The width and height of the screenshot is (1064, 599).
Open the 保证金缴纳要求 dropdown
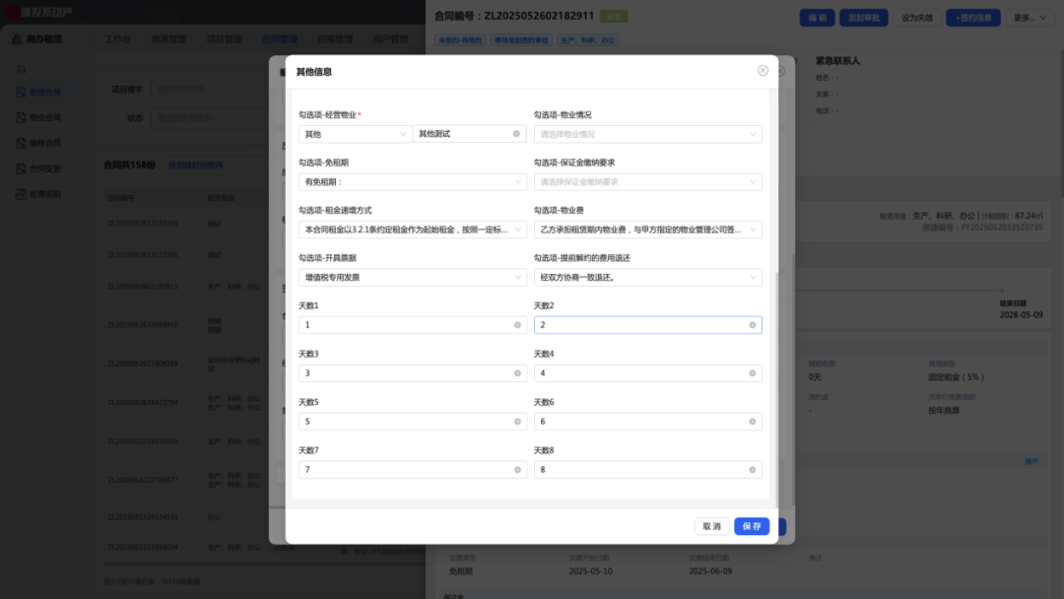647,181
